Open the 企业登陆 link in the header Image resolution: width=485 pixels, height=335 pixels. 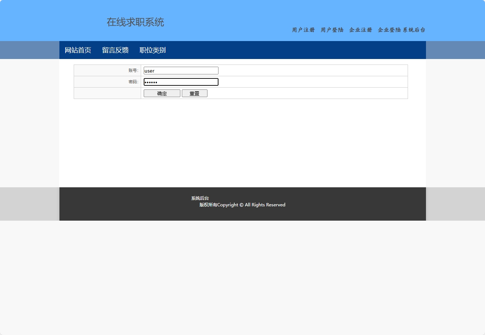[x=389, y=30]
